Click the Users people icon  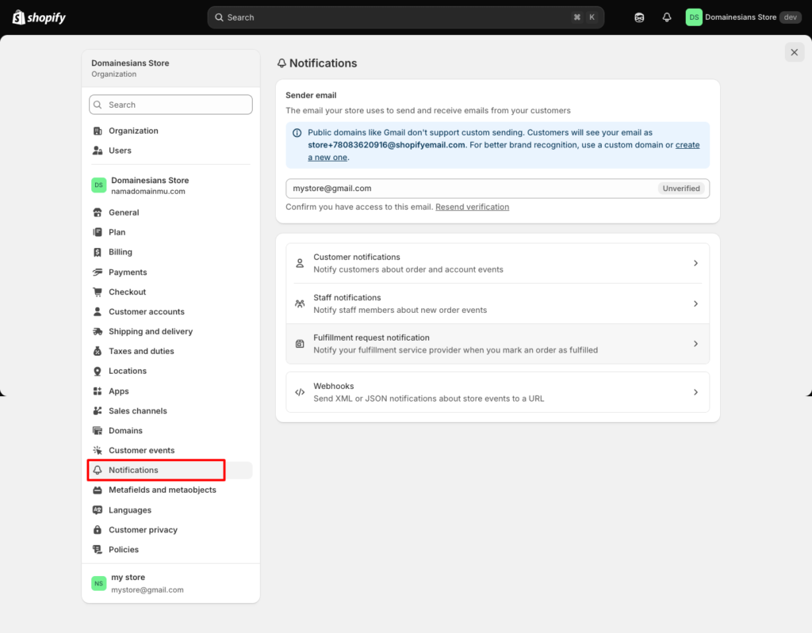pos(98,151)
